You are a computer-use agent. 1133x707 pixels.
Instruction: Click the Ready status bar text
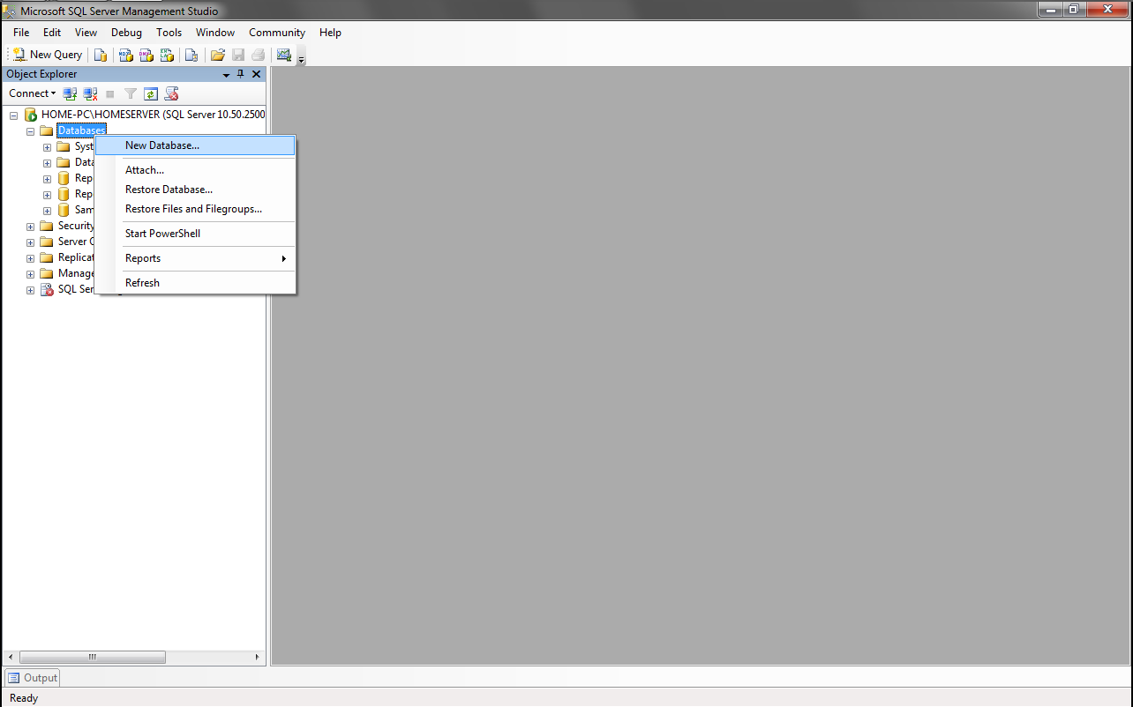[24, 698]
